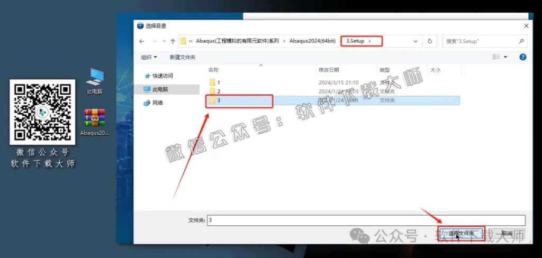Click the 此电脑 desktop icon
The width and height of the screenshot is (542, 258).
click(95, 81)
